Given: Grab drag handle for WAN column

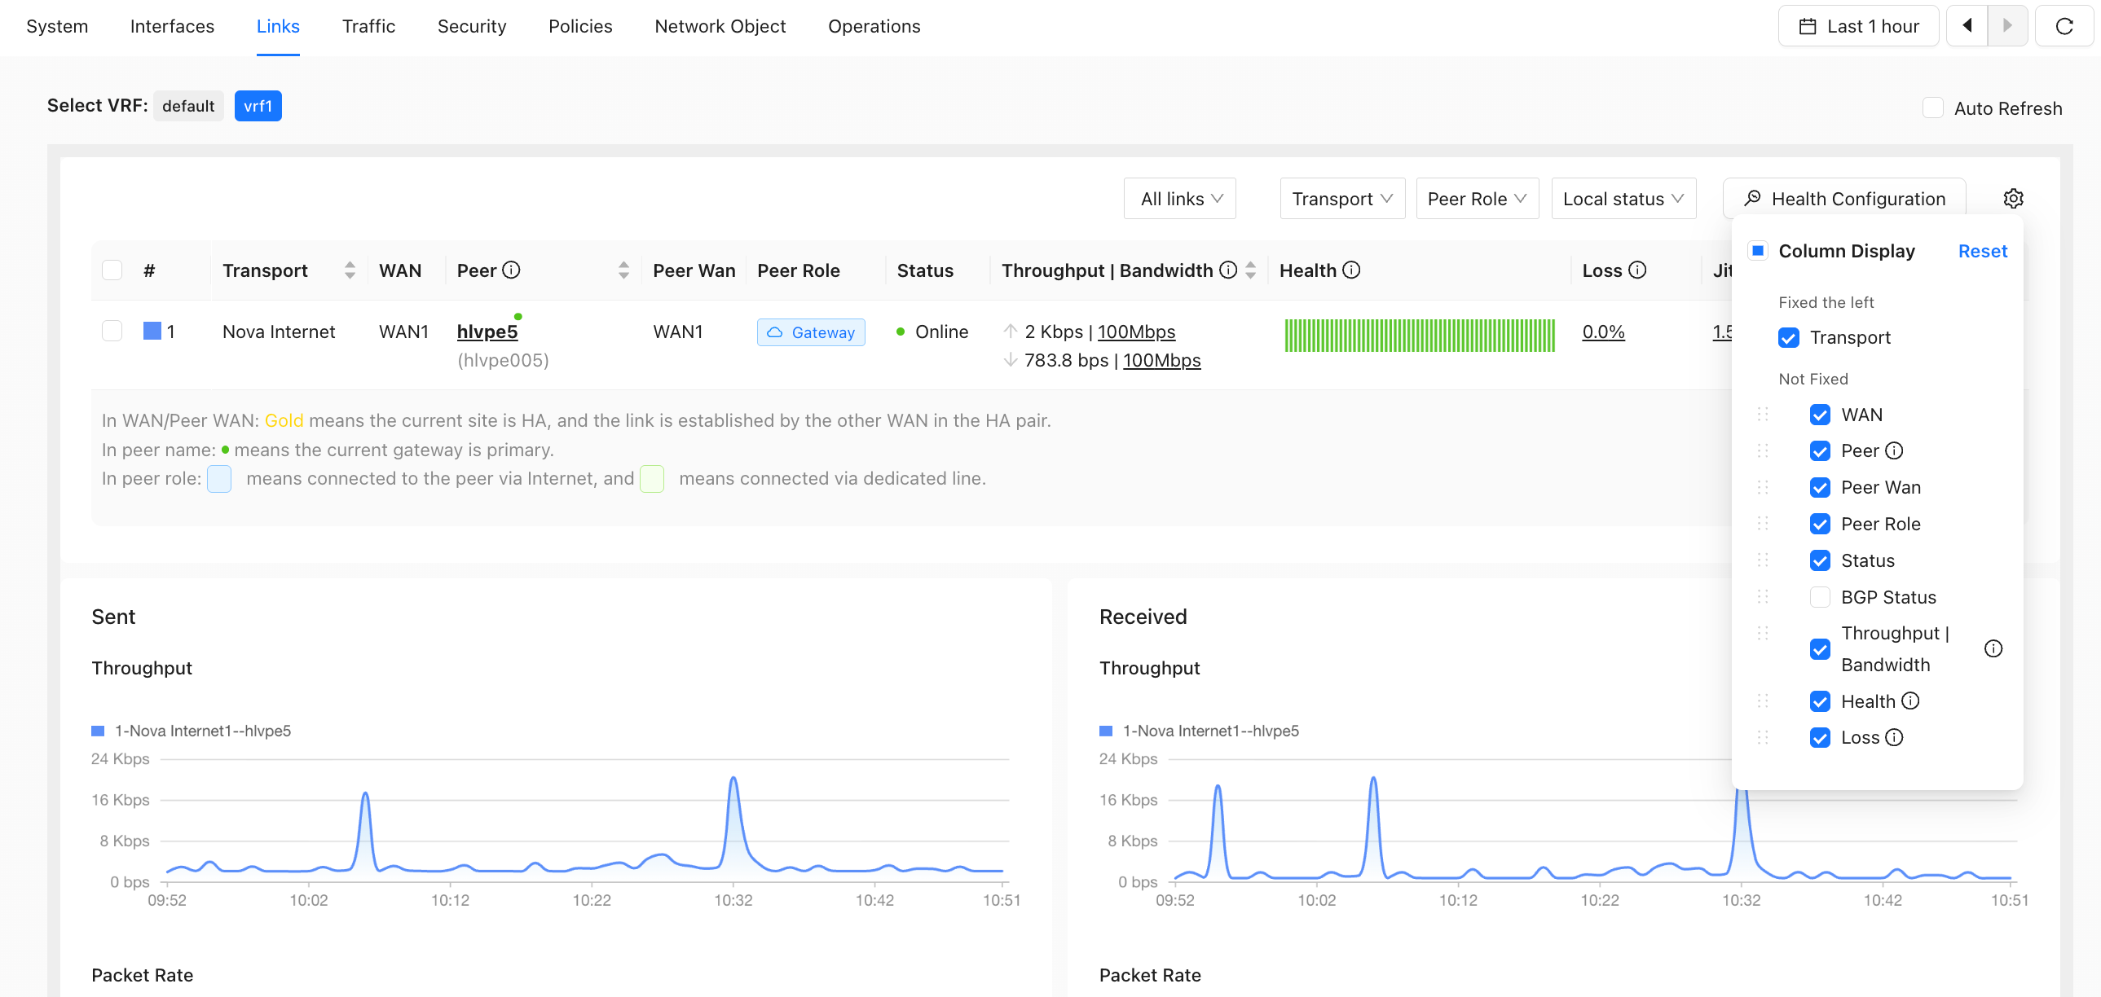Looking at the screenshot, I should pos(1763,415).
